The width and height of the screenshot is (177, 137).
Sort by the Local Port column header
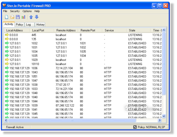tap(42, 30)
